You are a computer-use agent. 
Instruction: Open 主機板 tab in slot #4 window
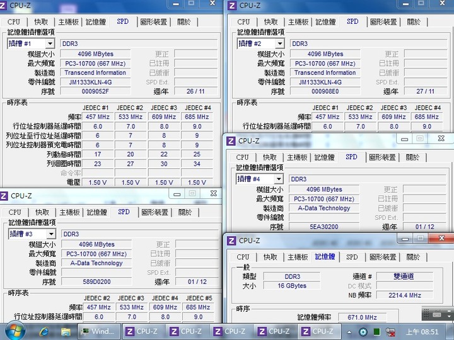[x=298, y=157]
